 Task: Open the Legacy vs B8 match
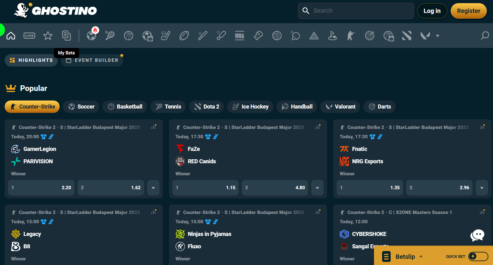tap(84, 235)
